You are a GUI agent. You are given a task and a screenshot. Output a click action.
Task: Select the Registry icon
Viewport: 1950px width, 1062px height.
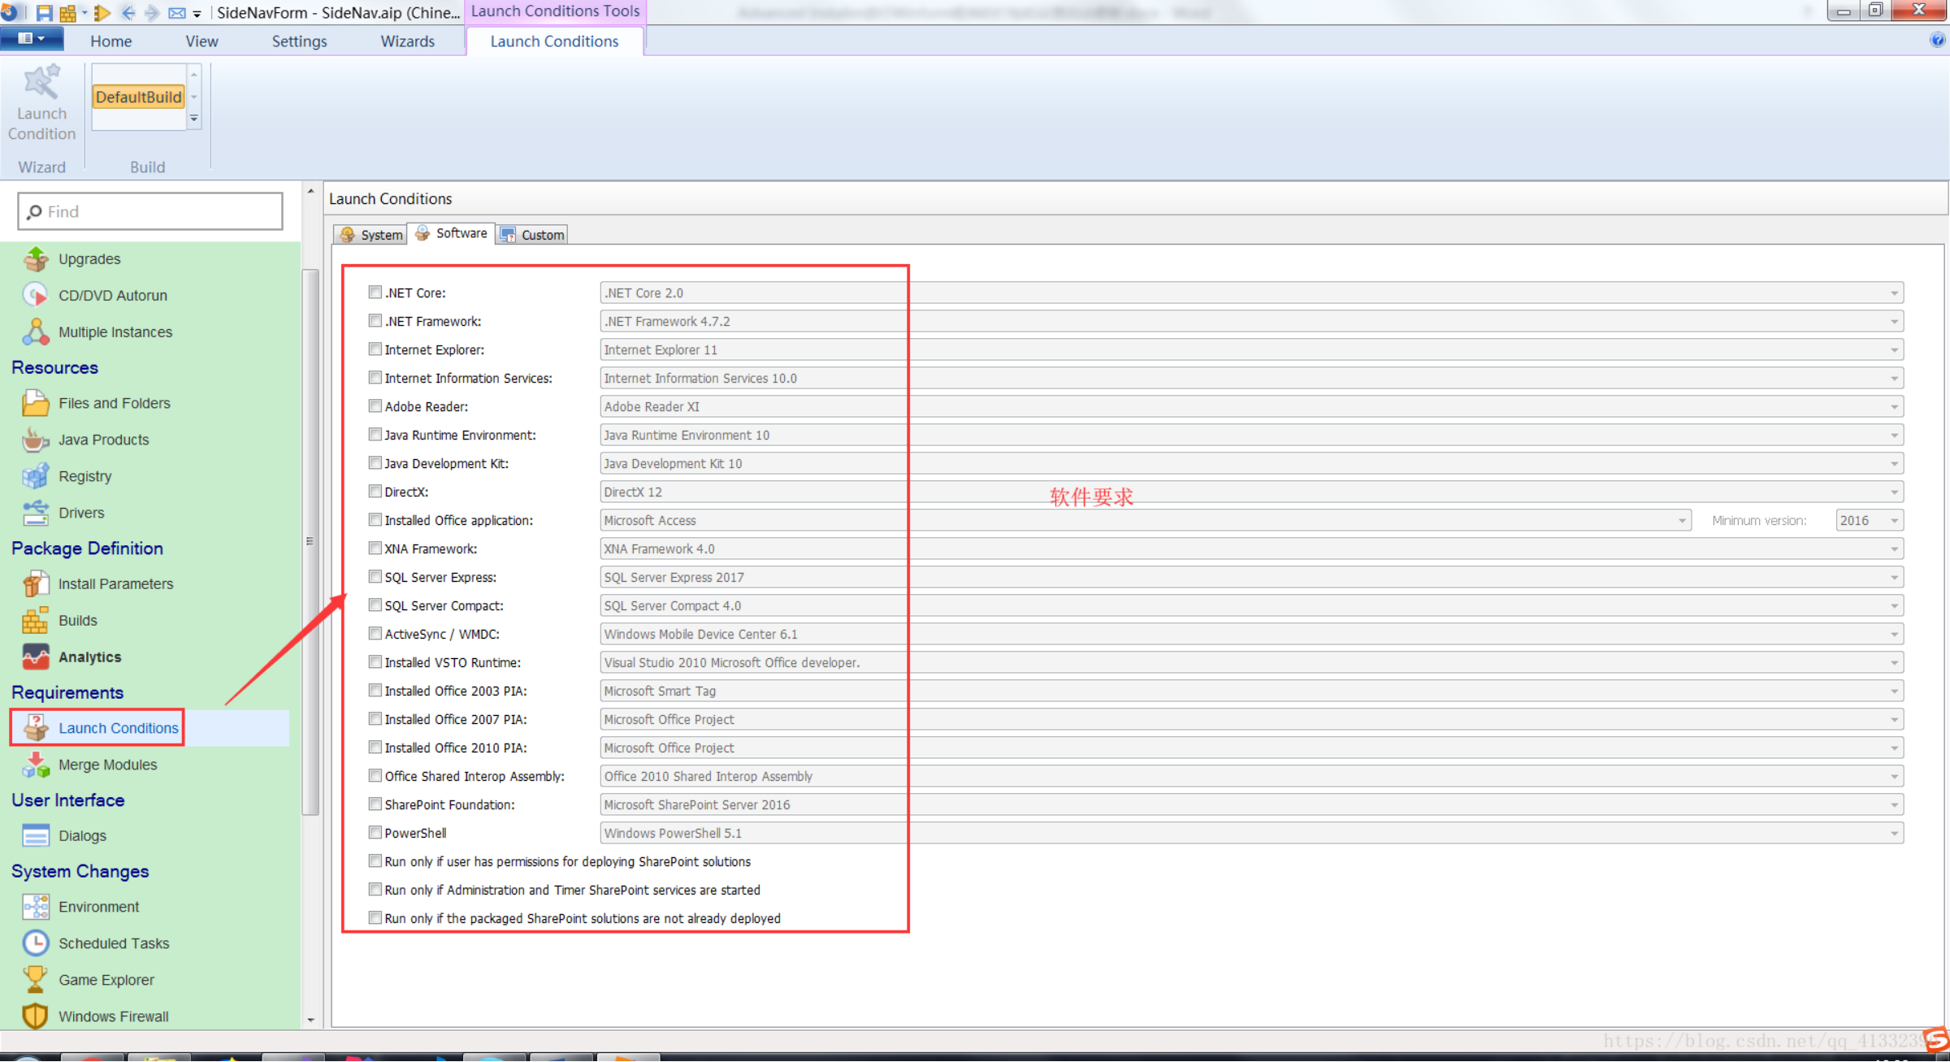tap(35, 476)
